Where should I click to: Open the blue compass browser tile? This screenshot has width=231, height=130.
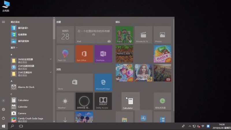144,117
